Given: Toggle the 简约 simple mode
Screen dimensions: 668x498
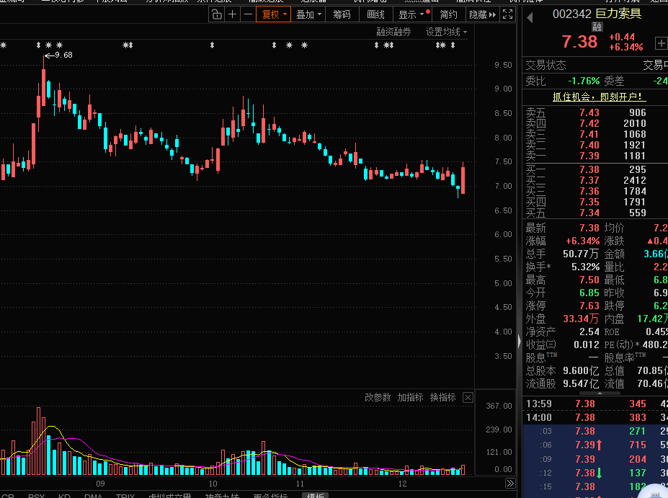Looking at the screenshot, I should (x=448, y=14).
